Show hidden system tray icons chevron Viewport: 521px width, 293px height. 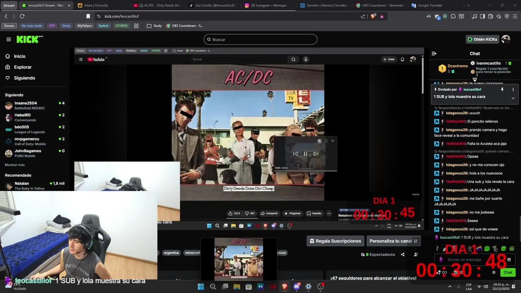(450, 286)
